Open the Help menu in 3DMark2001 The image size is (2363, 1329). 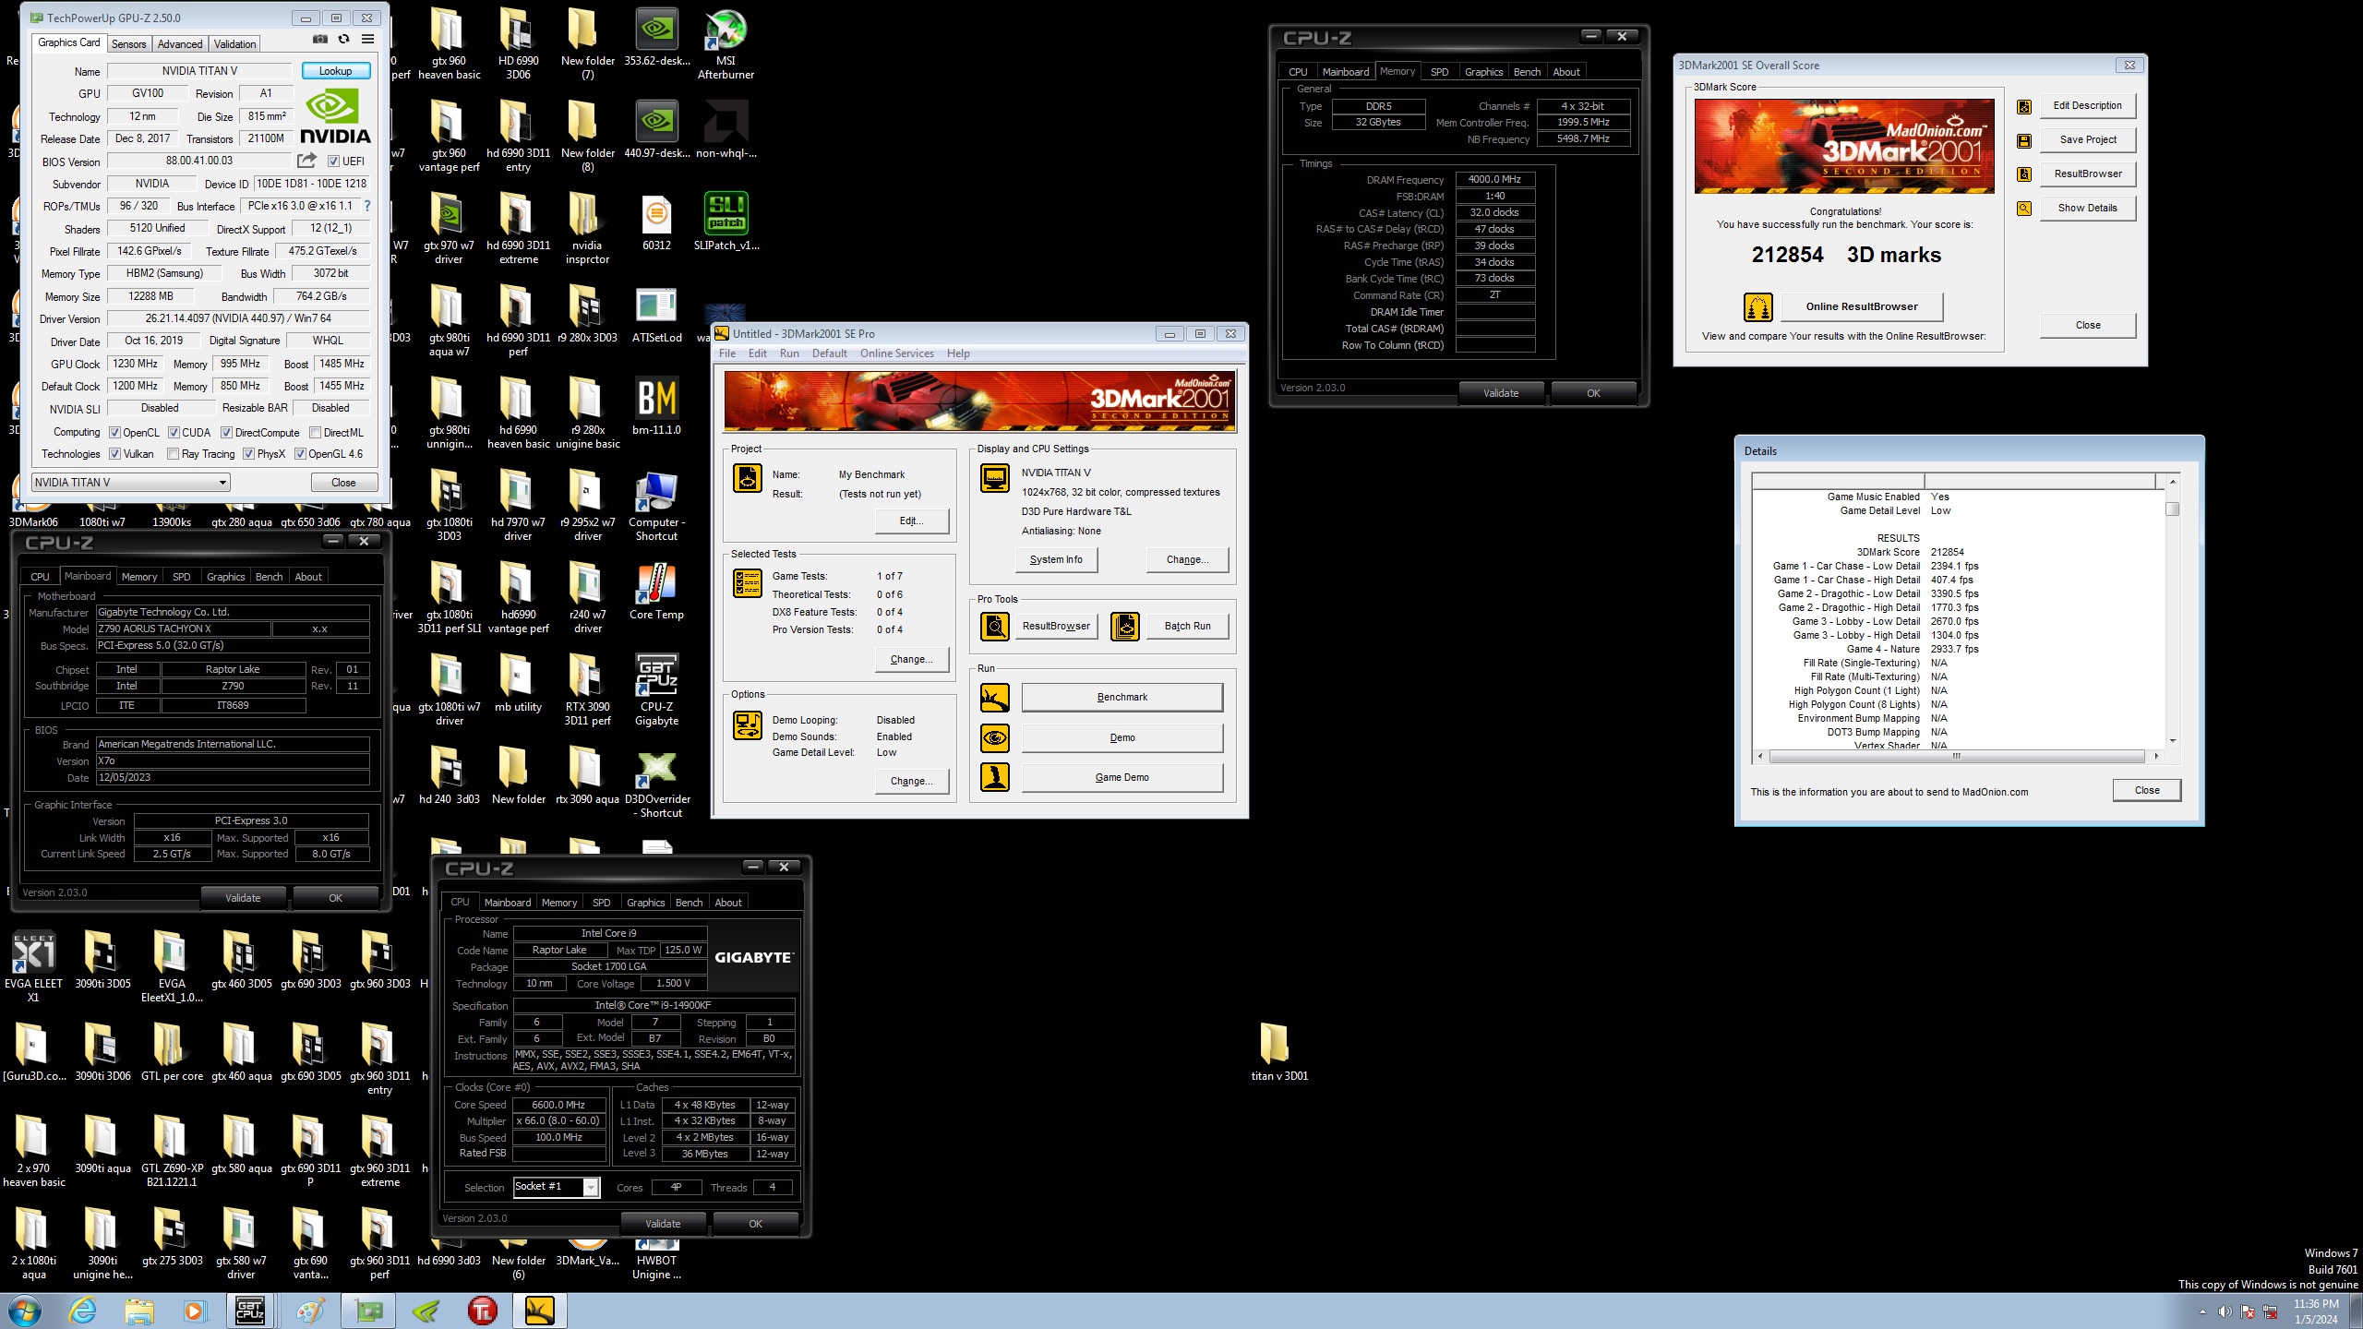pyautogui.click(x=958, y=353)
